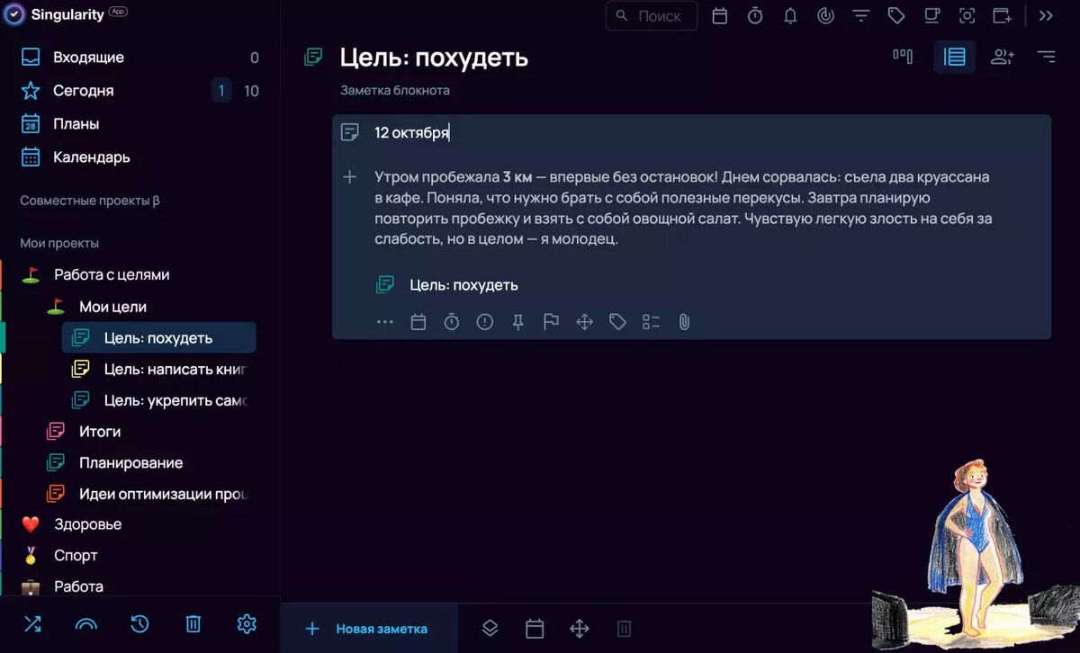The width and height of the screenshot is (1080, 653).
Task: Open the settings gear in bottom sidebar
Action: coord(247,623)
